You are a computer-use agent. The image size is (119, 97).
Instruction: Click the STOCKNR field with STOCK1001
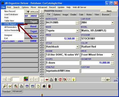tap(98, 39)
